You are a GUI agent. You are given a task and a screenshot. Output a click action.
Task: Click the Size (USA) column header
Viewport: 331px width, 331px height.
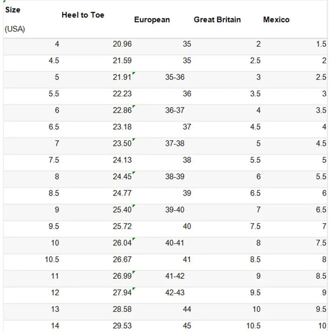[x=15, y=19]
